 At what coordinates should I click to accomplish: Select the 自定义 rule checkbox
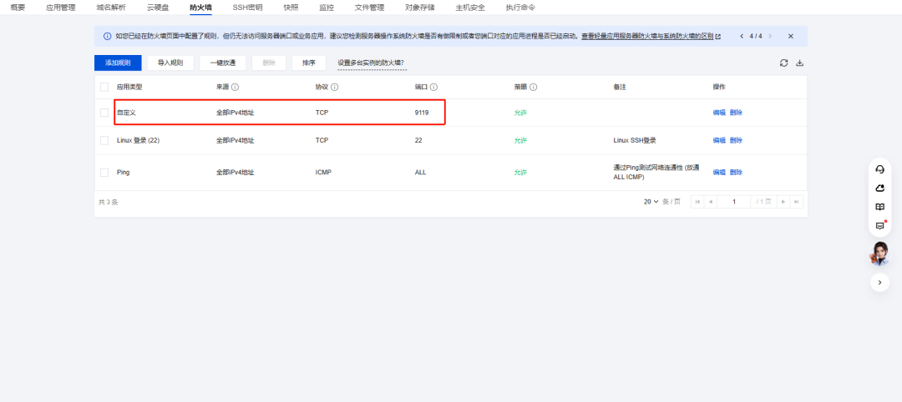click(104, 113)
